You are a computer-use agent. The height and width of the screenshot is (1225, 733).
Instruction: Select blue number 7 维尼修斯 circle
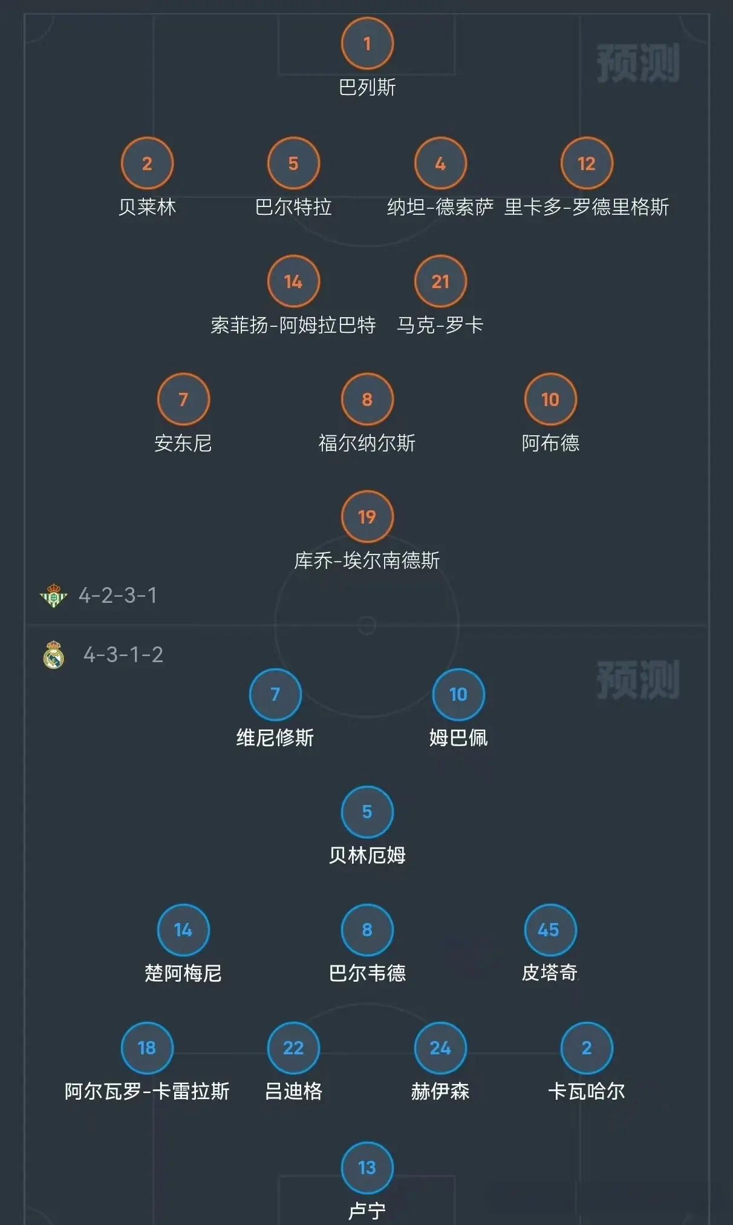(275, 694)
